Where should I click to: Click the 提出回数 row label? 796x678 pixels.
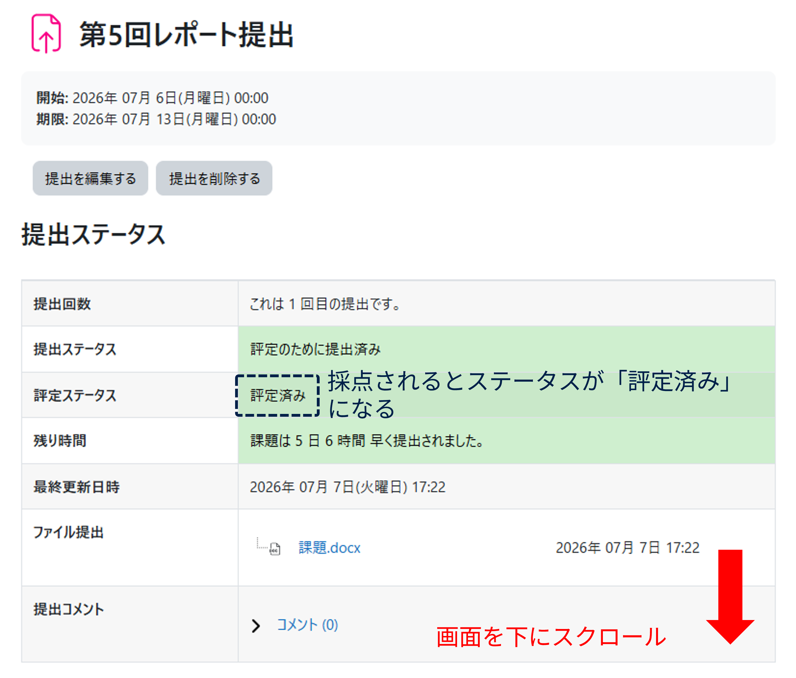[x=62, y=304]
